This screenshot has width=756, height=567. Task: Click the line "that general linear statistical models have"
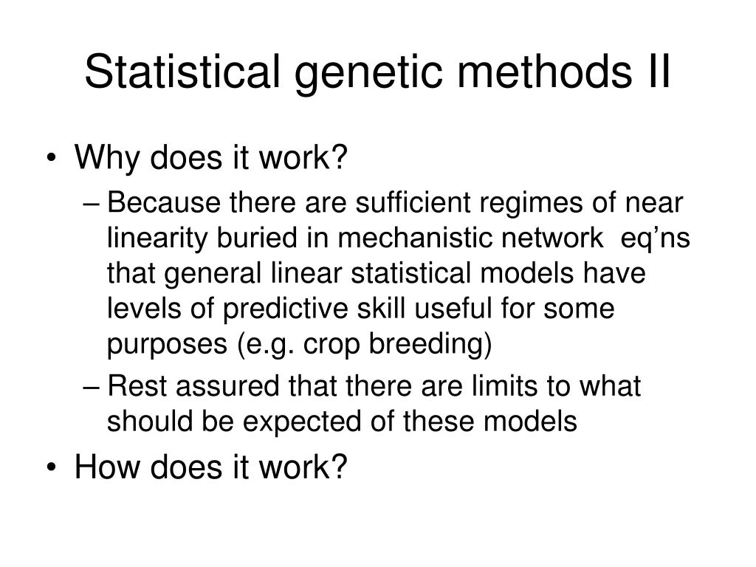pos(376,275)
